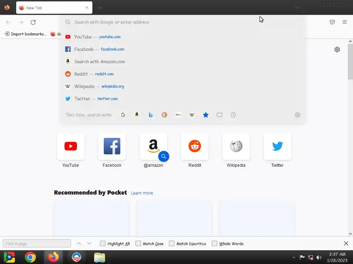
Task: Open the clock showing 2:37 AM
Action: 337,257
